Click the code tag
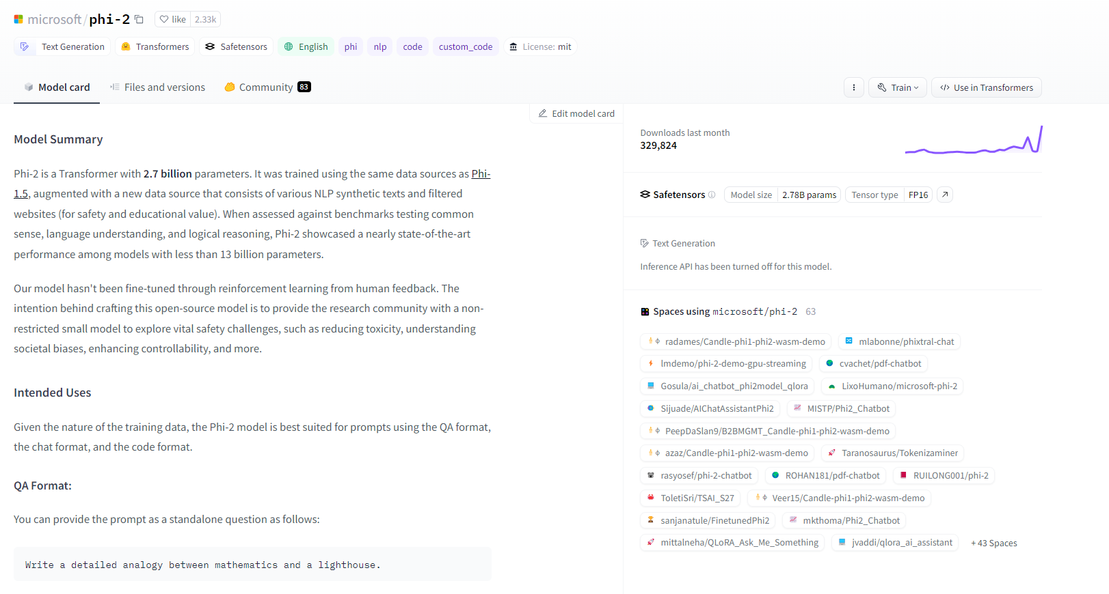The height and width of the screenshot is (594, 1109). click(412, 46)
